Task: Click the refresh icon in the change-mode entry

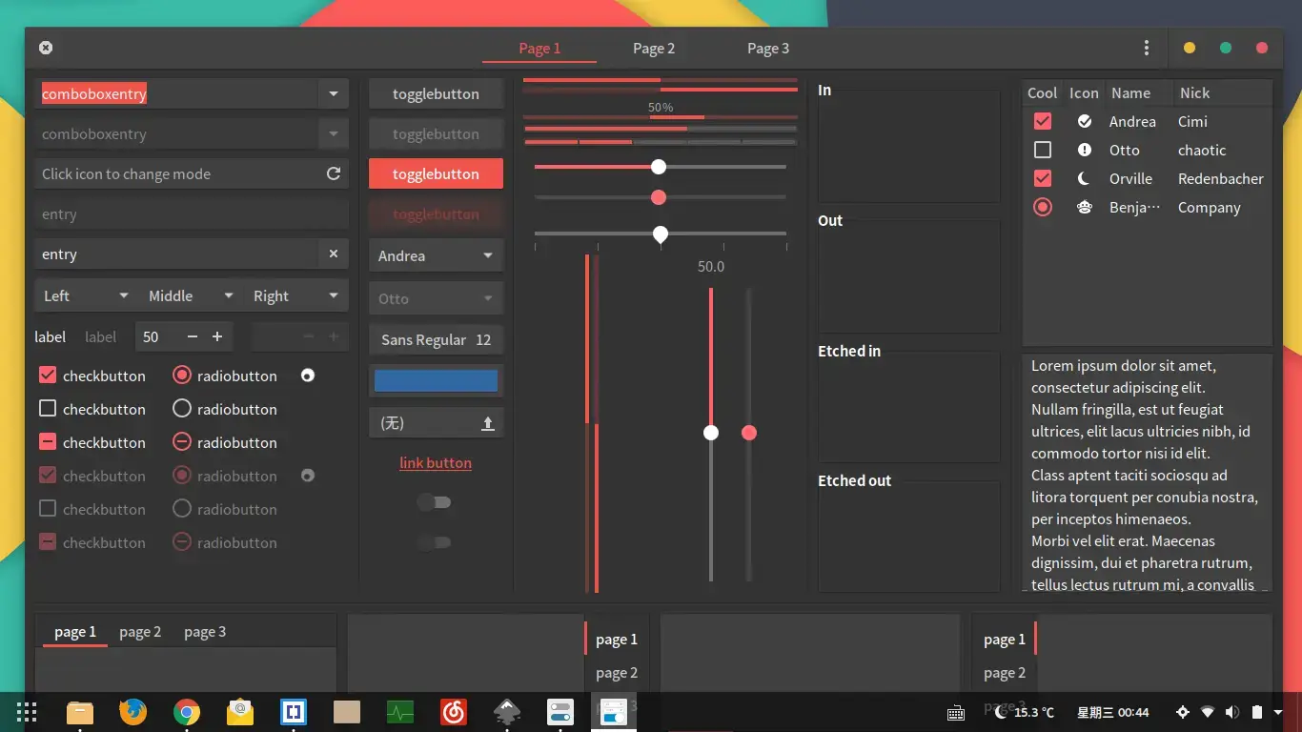Action: [333, 173]
